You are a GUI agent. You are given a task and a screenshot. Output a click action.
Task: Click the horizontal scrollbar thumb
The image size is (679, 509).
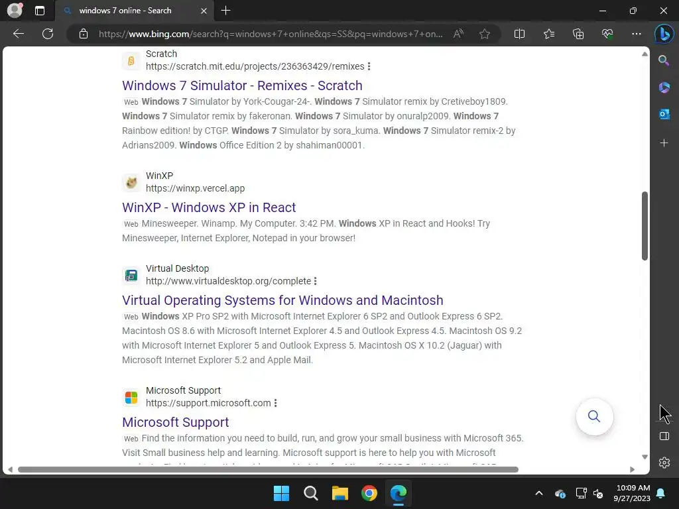pyautogui.click(x=268, y=470)
